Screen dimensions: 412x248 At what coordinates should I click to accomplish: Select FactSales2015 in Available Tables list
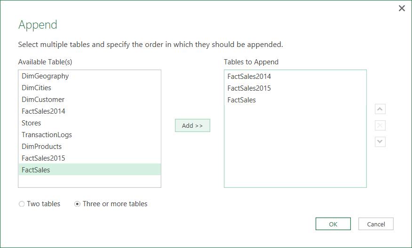[x=44, y=158]
